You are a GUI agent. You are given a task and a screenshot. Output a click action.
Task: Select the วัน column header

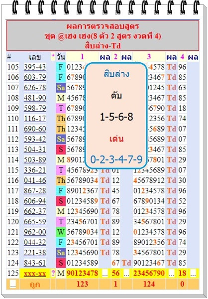click(61, 57)
